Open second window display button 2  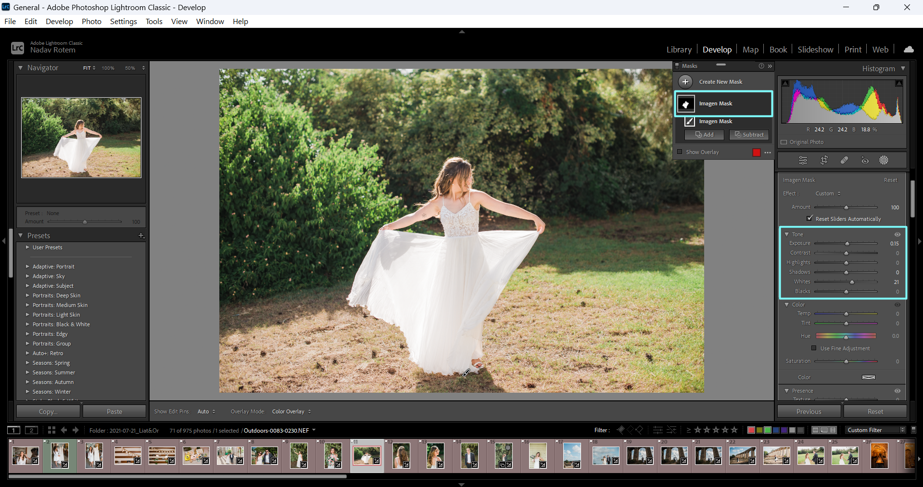31,430
